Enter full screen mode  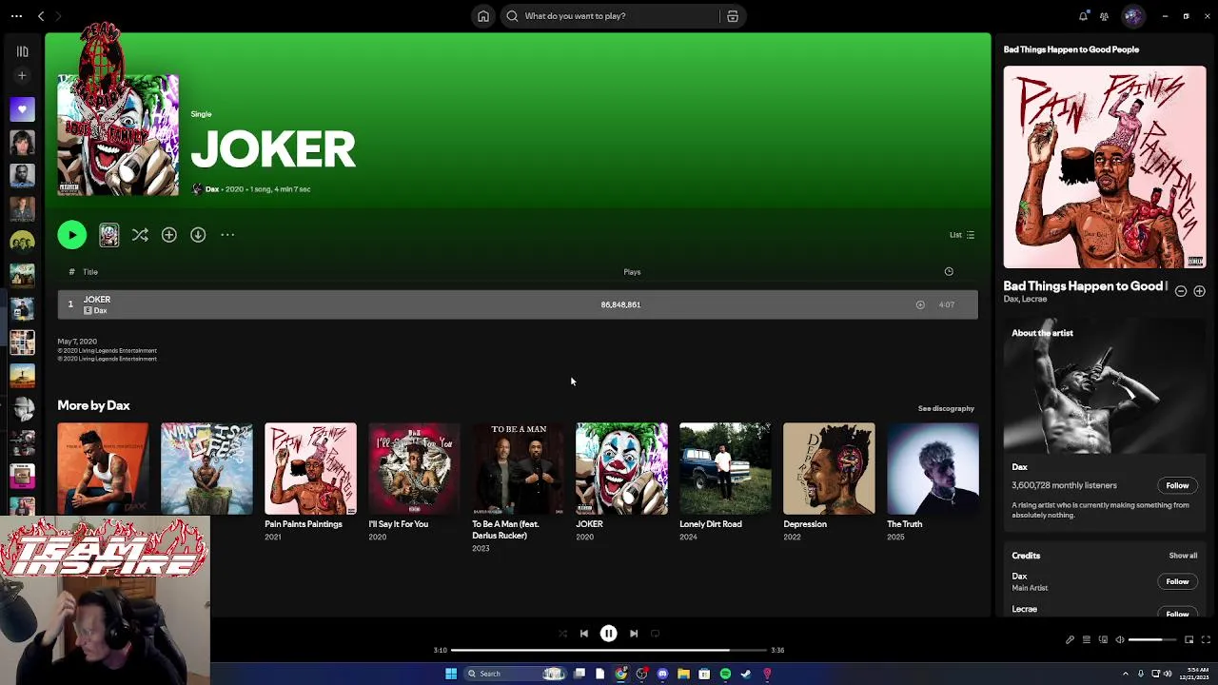(x=1206, y=640)
